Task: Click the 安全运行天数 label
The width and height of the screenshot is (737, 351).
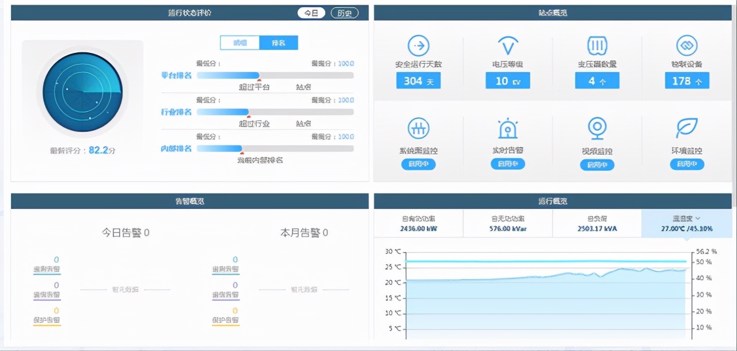Action: (419, 64)
